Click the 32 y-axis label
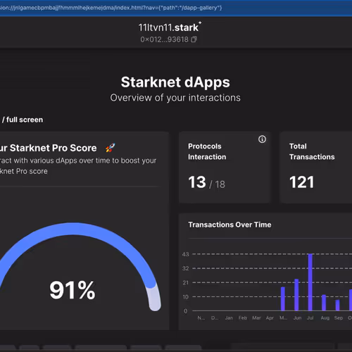The height and width of the screenshot is (352, 352). click(185, 268)
